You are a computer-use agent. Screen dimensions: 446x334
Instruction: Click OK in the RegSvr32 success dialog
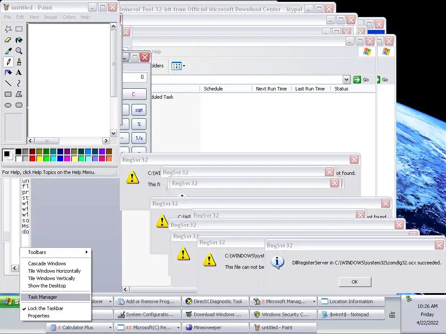(x=355, y=282)
